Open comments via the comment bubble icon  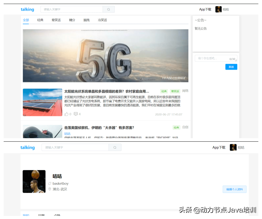76,114
